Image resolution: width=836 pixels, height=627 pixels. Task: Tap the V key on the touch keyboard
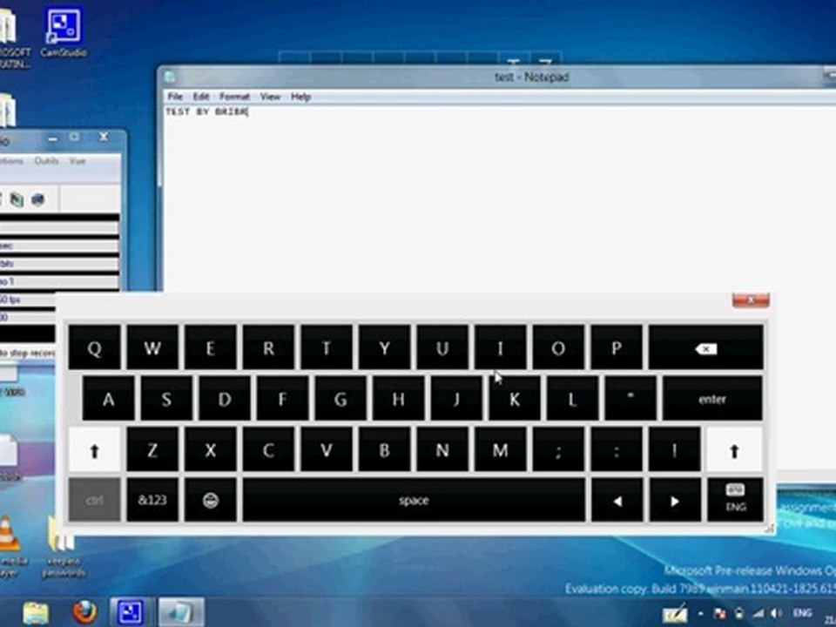[327, 449]
